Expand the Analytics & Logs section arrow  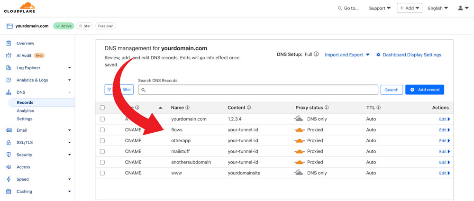coord(70,80)
